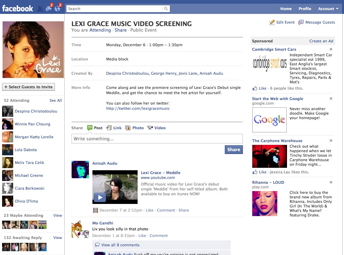Image resolution: width=344 pixels, height=255 pixels.
Task: Click the comments bubble icon beside View all
Action: point(97,245)
